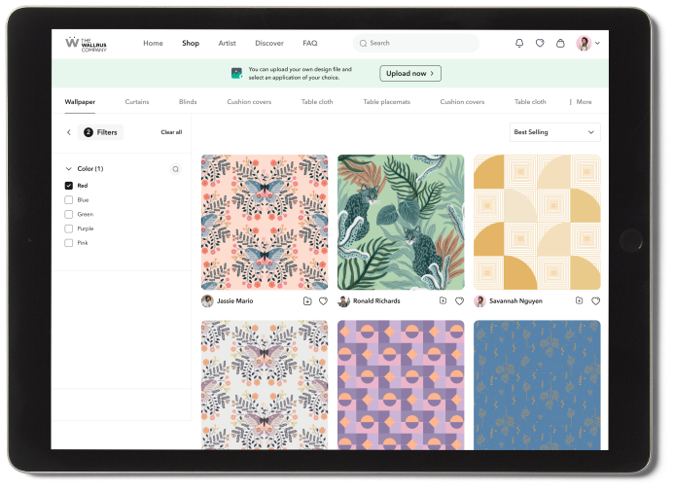Open Ronald Richards artist name link
This screenshot has height=491, width=674.
[x=376, y=301]
